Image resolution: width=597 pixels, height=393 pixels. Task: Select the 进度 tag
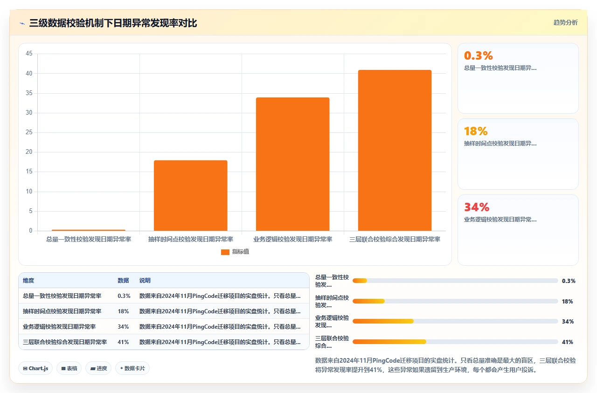tap(98, 368)
